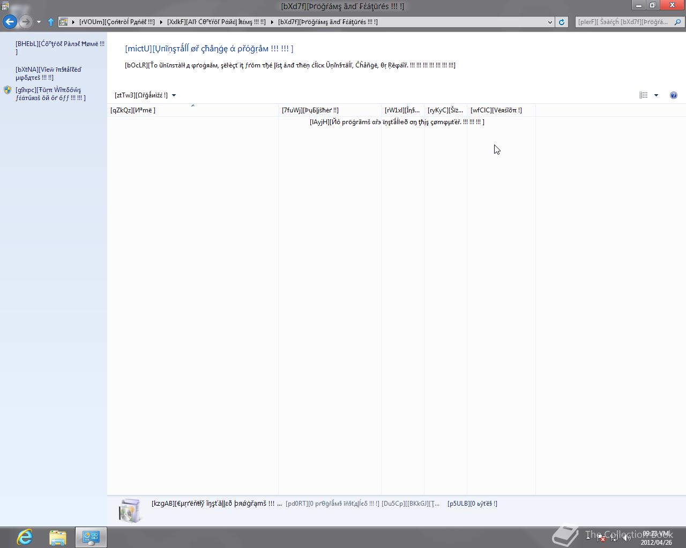The width and height of the screenshot is (686, 548).
Task: Open View installed updates link
Action: [48, 73]
